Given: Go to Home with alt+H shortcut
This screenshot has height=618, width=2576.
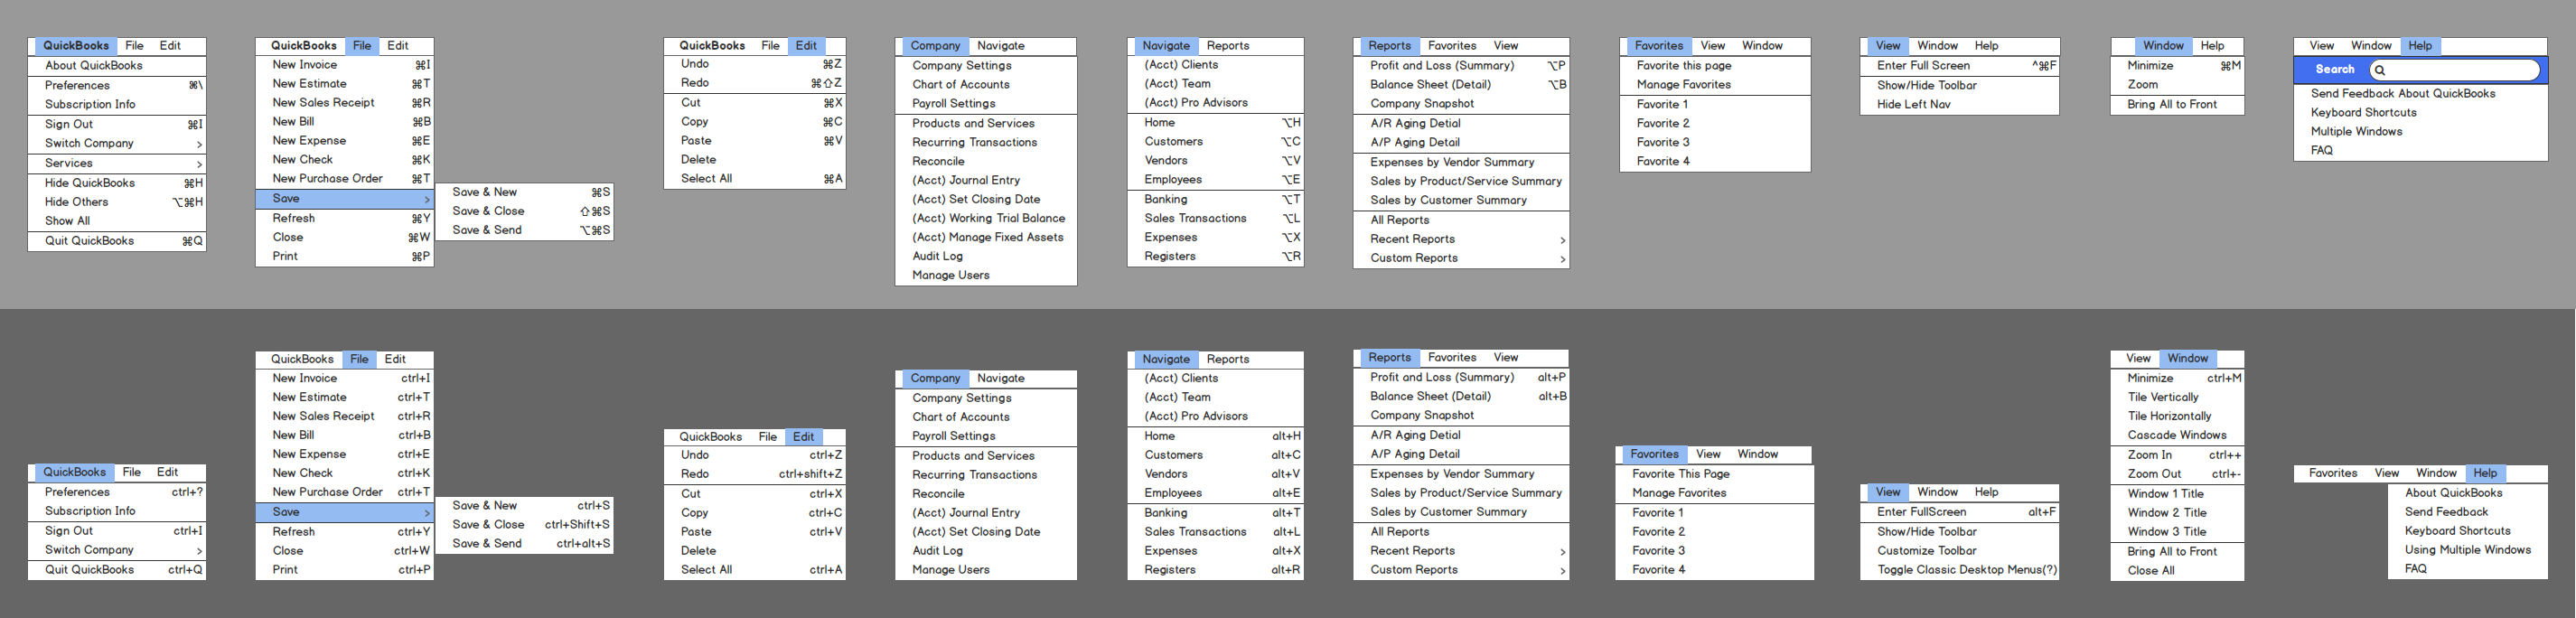Looking at the screenshot, I should coord(1216,437).
